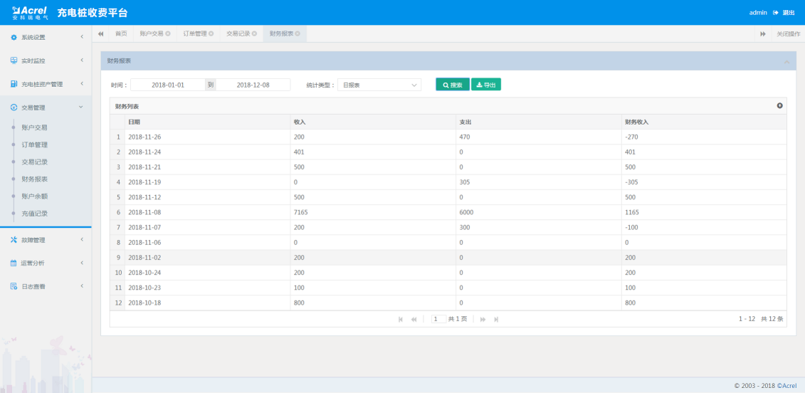This screenshot has height=393, width=805.
Task: Click the 导出 export button
Action: 486,85
